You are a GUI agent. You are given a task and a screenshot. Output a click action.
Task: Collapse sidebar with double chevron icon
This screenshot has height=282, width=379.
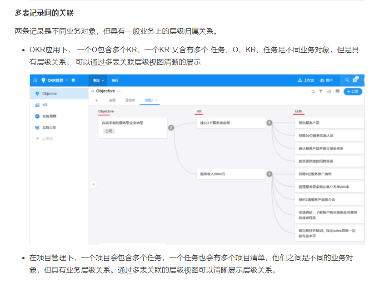[93, 91]
